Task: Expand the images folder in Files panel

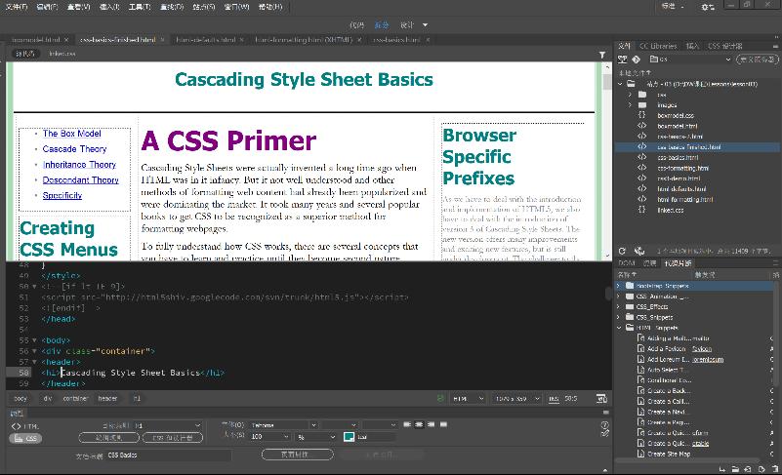Action: (630, 104)
